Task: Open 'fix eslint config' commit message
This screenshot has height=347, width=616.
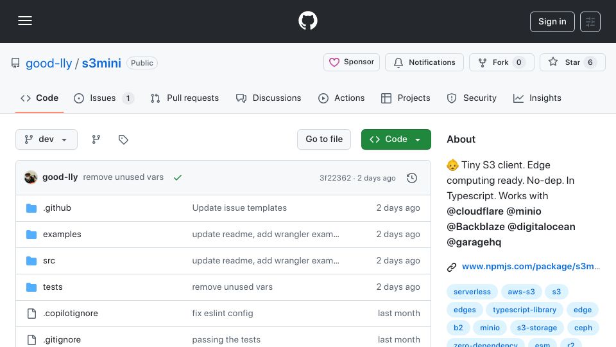Action: point(223,313)
